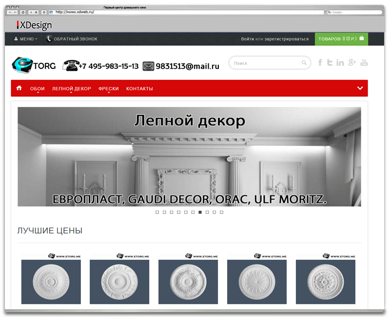Select the sixth slide indicator dot
The height and width of the screenshot is (317, 390).
click(193, 212)
